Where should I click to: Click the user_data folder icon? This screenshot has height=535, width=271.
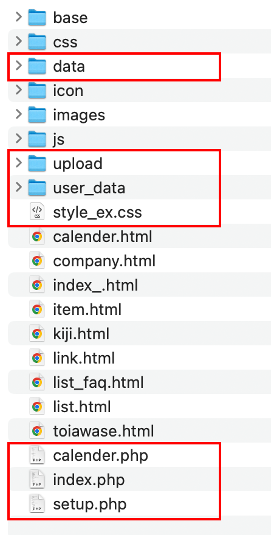tap(37, 188)
